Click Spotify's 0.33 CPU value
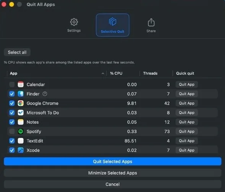The width and height of the screenshot is (225, 192). [x=132, y=131]
